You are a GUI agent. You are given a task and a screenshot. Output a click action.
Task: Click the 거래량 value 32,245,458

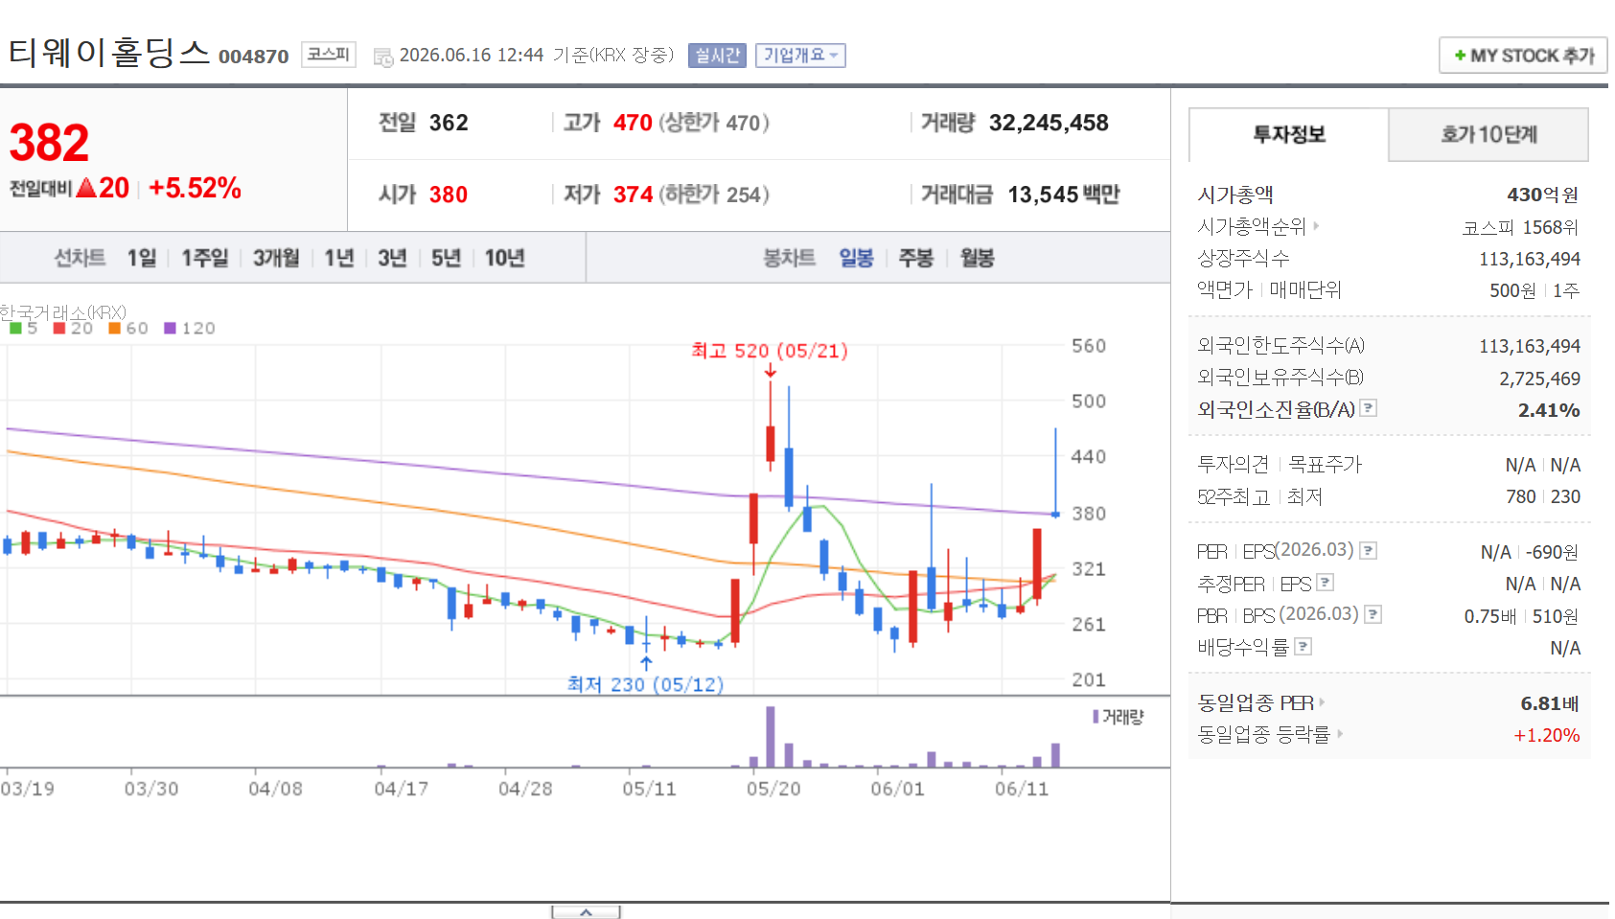click(x=1049, y=123)
